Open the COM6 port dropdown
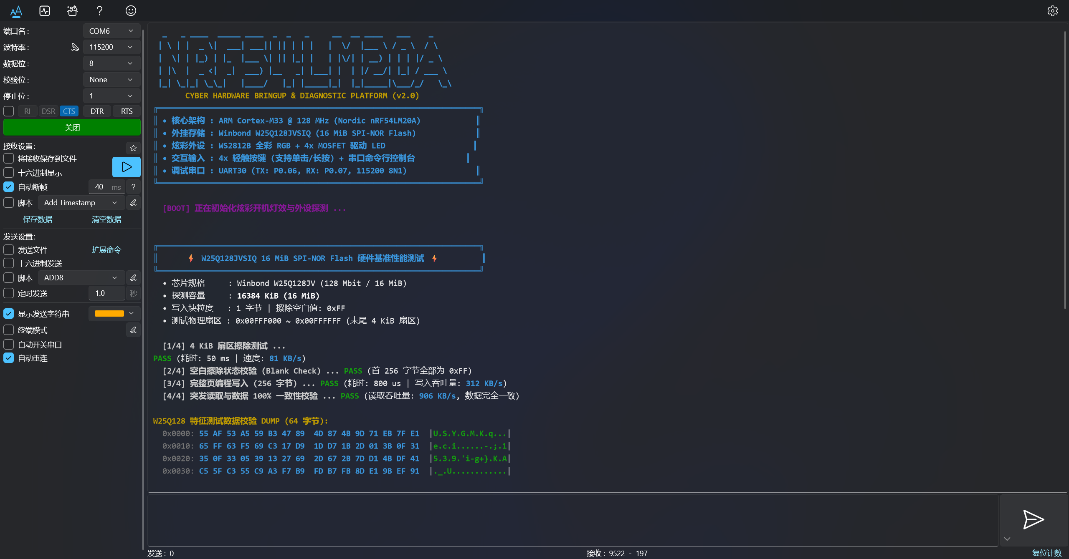The width and height of the screenshot is (1069, 559). [x=111, y=31]
